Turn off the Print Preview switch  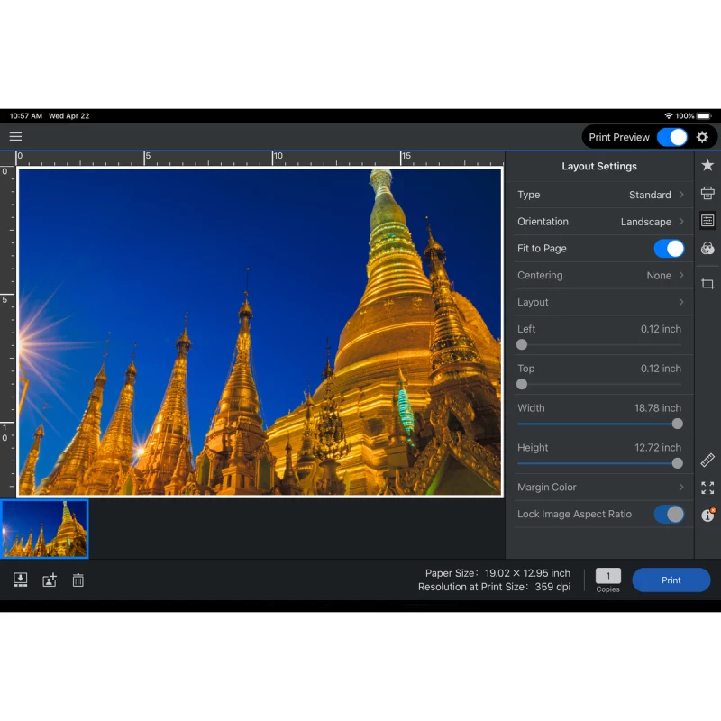(671, 137)
